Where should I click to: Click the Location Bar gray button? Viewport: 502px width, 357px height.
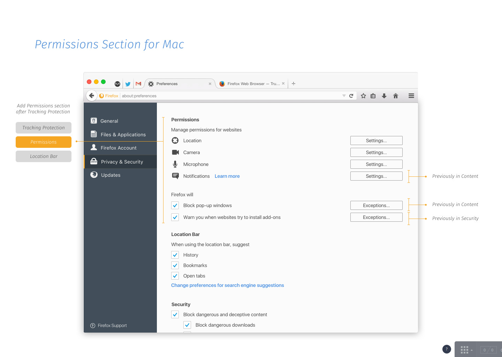pyautogui.click(x=44, y=156)
